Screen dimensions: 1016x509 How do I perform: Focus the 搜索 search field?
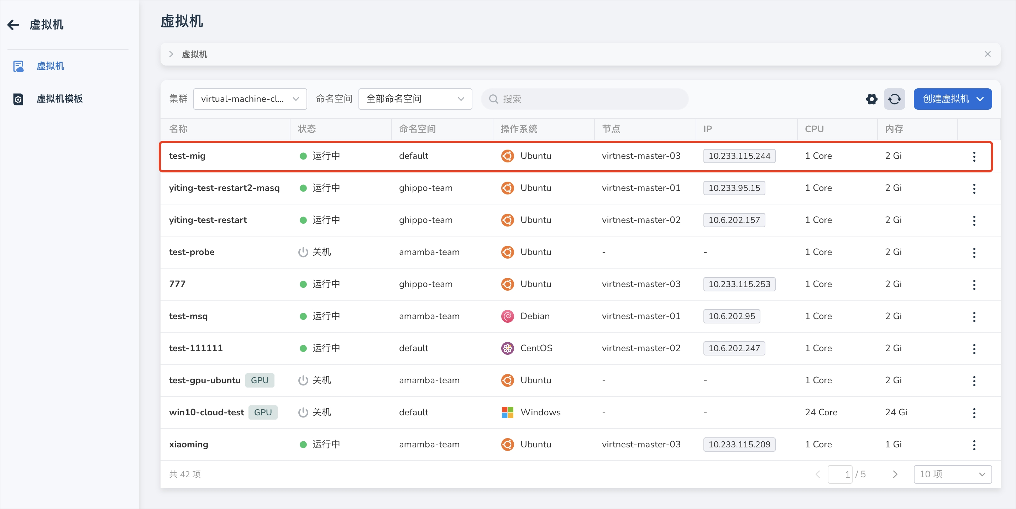[585, 99]
